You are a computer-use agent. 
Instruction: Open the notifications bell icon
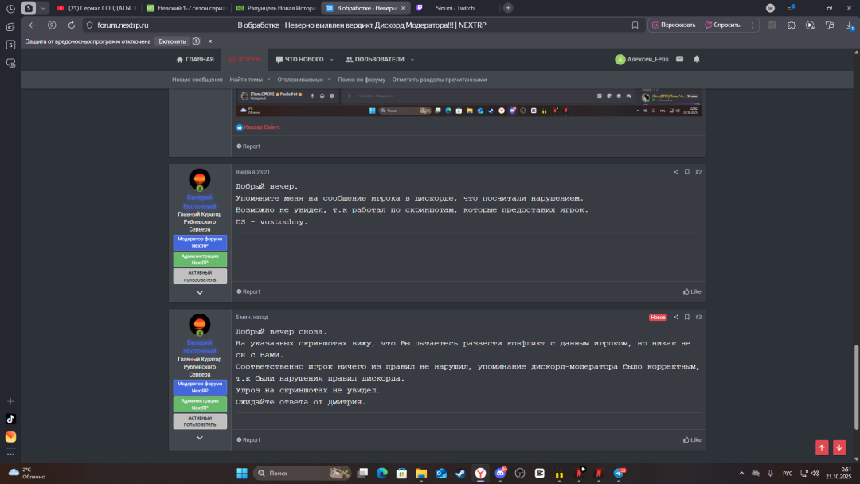(697, 59)
